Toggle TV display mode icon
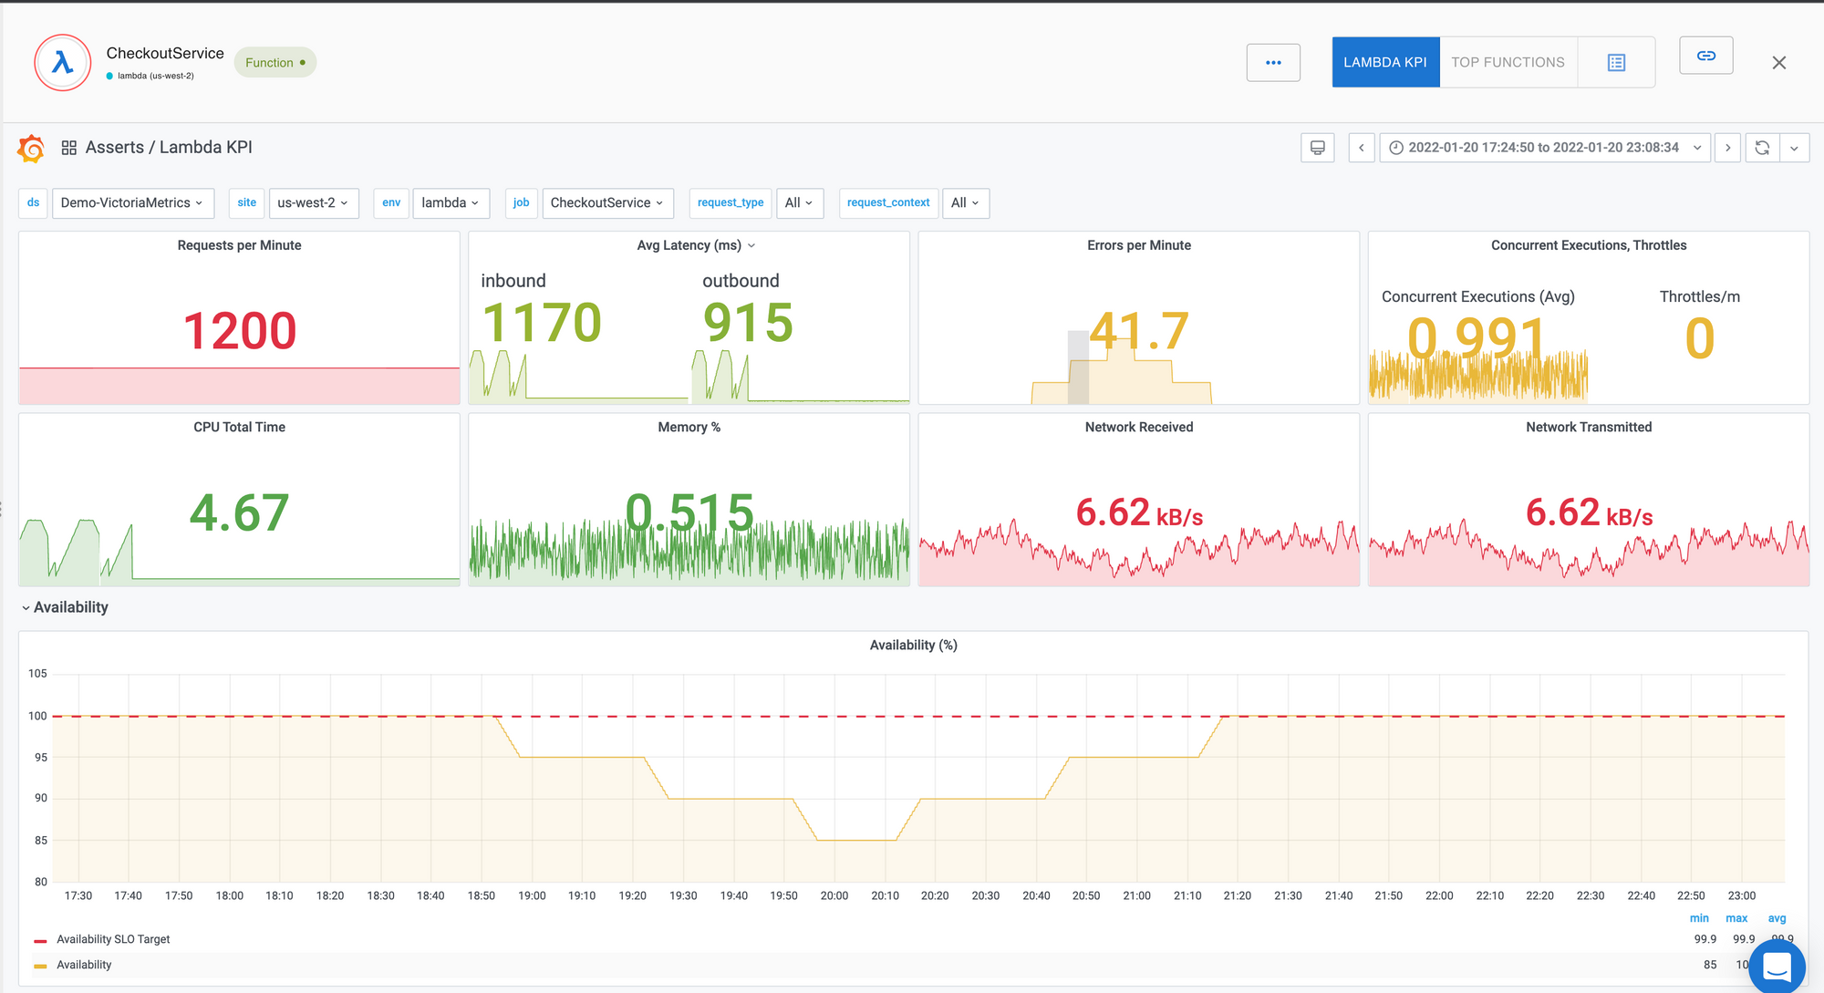 click(x=1317, y=148)
